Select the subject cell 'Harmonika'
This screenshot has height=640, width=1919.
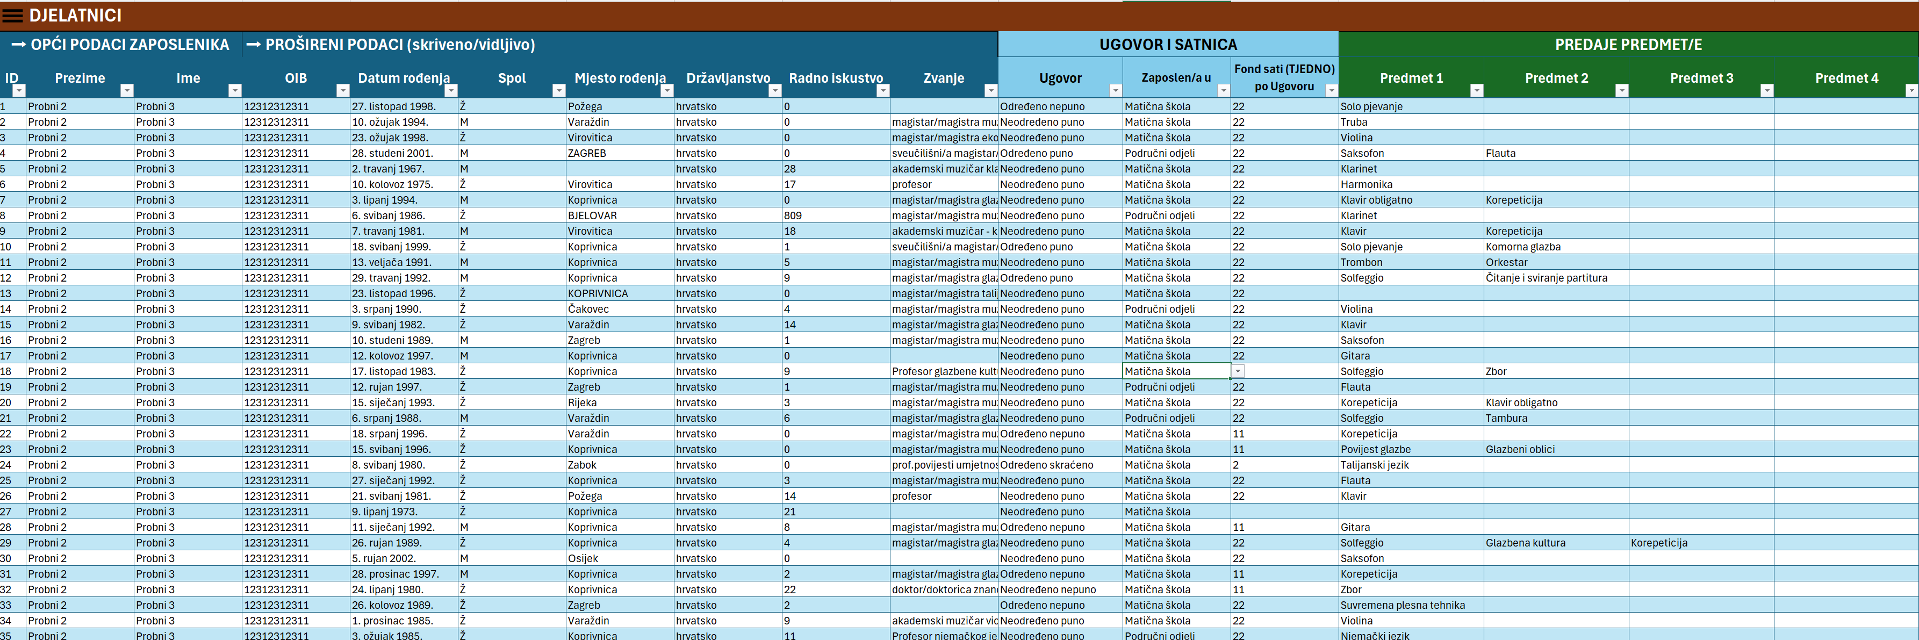pyautogui.click(x=1411, y=185)
